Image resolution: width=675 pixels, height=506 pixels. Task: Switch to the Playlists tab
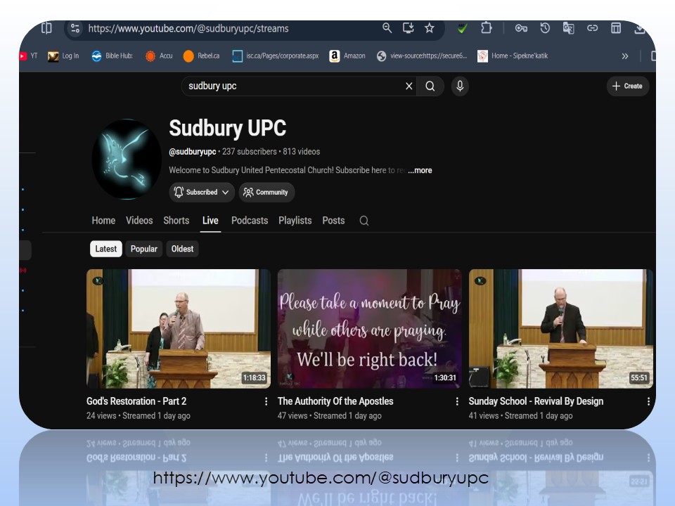(x=295, y=221)
